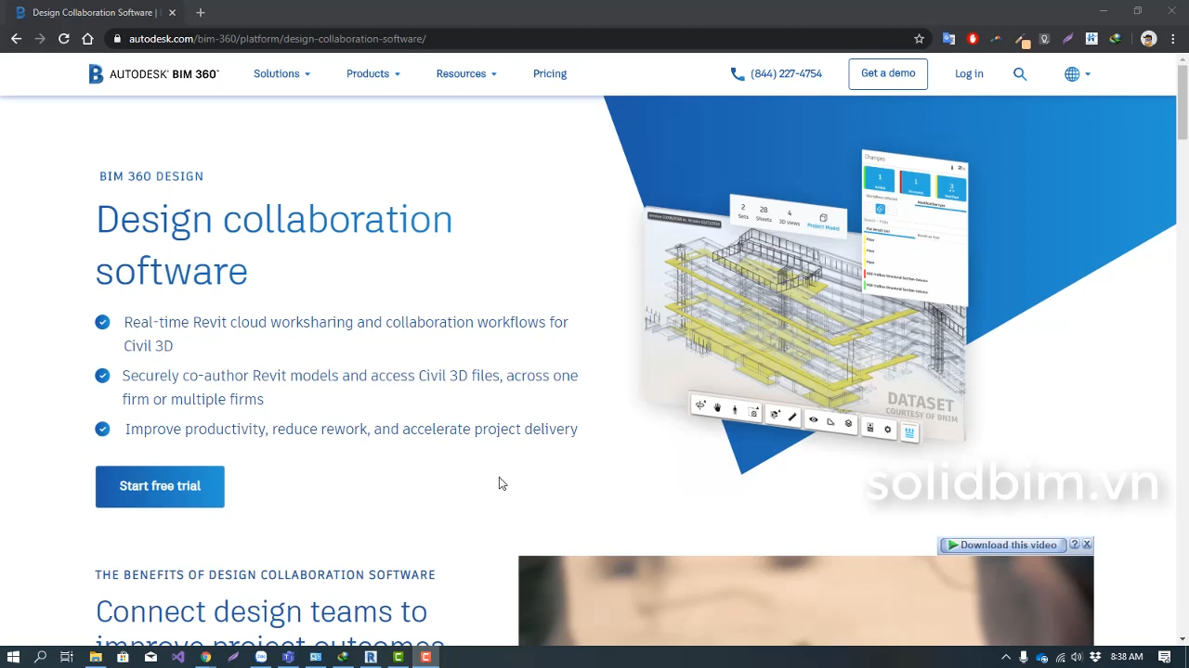
Task: Open Revit from the taskbar
Action: tap(371, 657)
